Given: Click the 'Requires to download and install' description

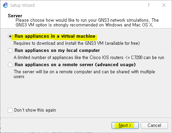Looking at the screenshot, I should click(77, 43).
